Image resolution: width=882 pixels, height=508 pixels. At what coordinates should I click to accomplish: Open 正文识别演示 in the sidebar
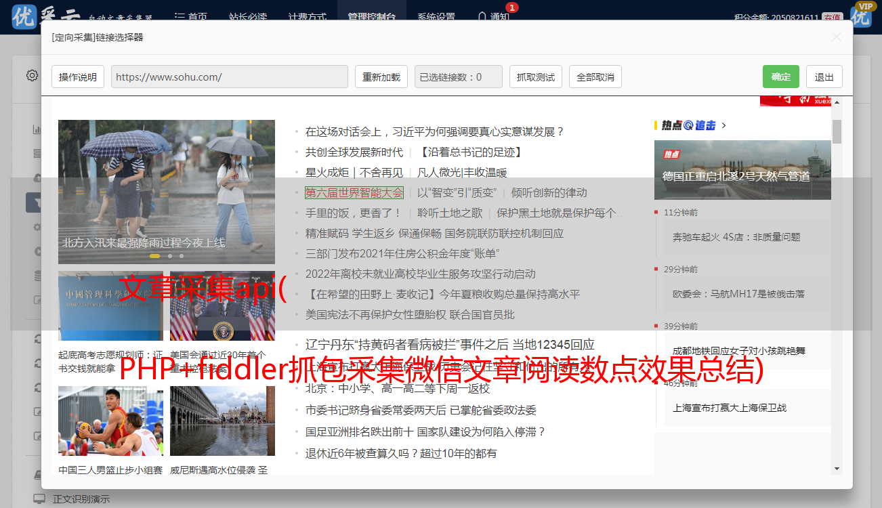[x=81, y=499]
